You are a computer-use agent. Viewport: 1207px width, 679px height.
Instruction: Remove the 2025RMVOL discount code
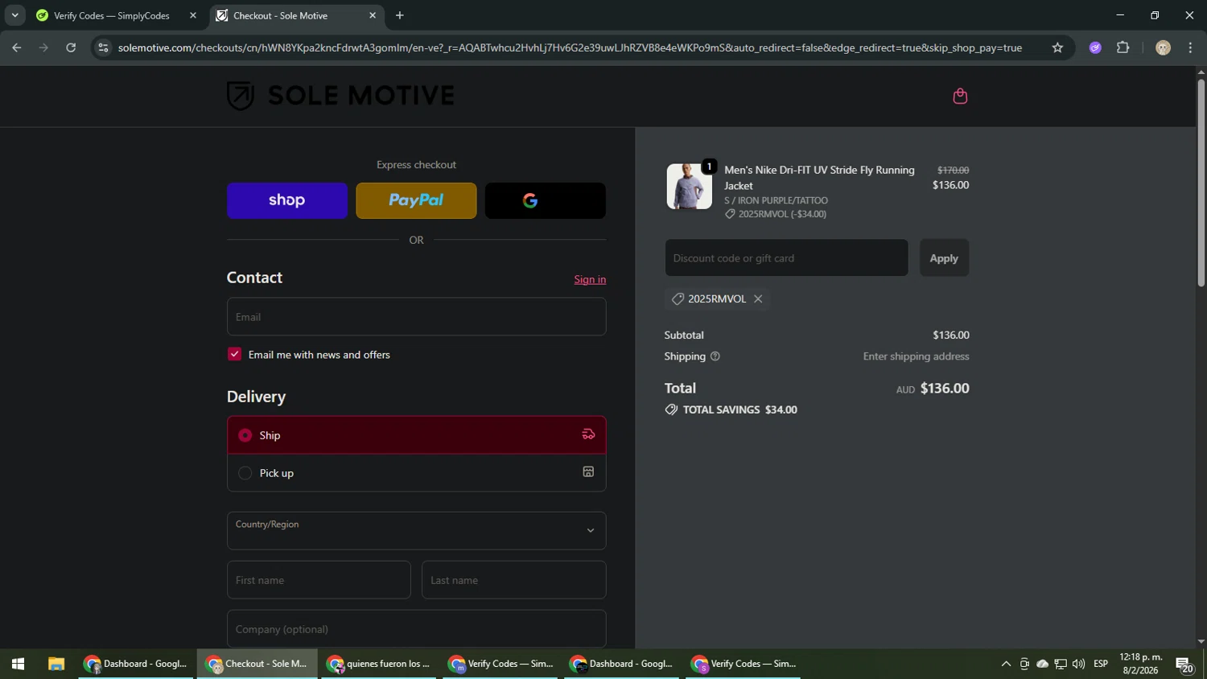coord(758,298)
